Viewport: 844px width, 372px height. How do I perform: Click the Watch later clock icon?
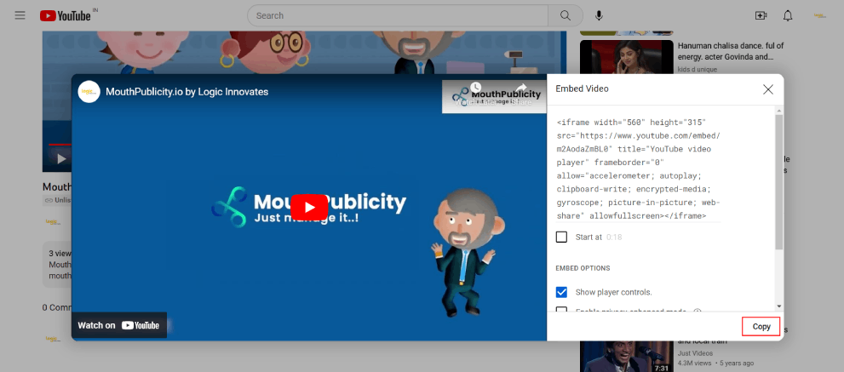474,88
